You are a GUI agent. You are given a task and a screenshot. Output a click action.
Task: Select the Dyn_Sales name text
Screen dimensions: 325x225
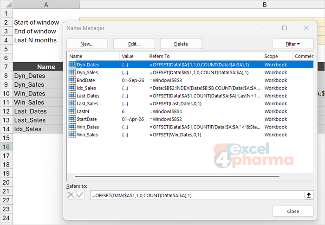coord(87,72)
